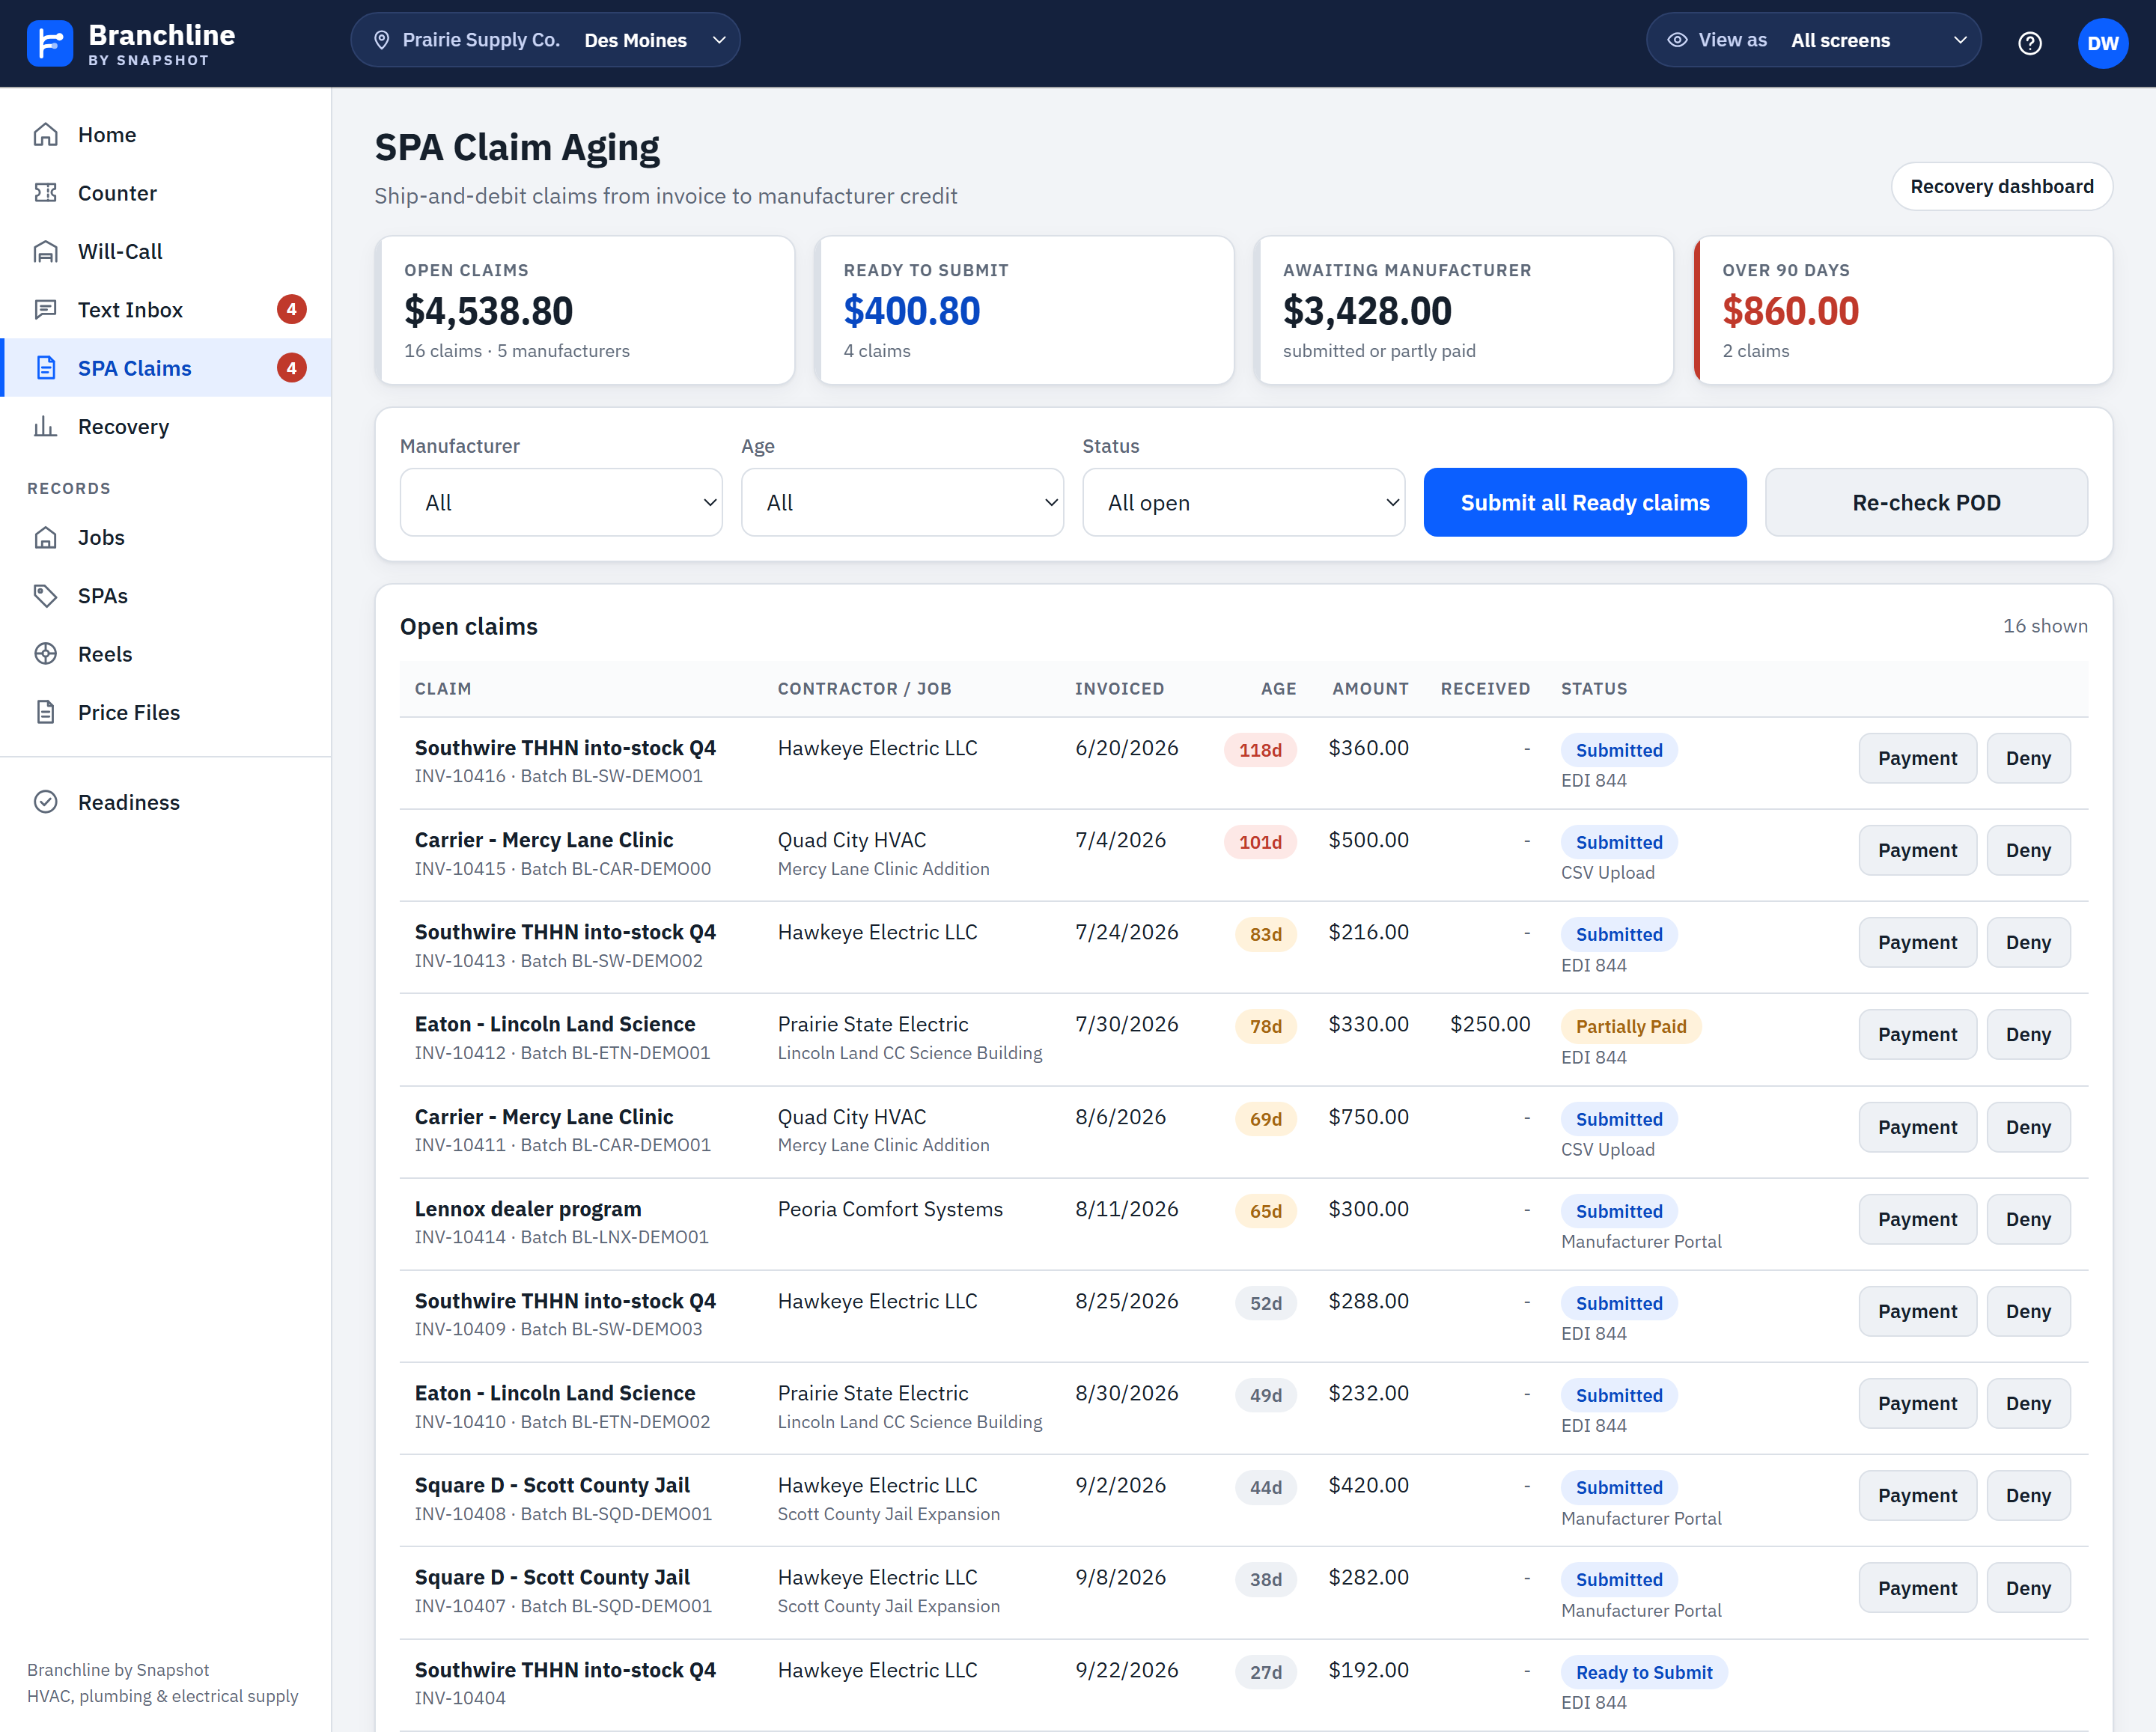Click the View as eye icon
Viewport: 2156px width, 1732px height.
click(x=1677, y=40)
